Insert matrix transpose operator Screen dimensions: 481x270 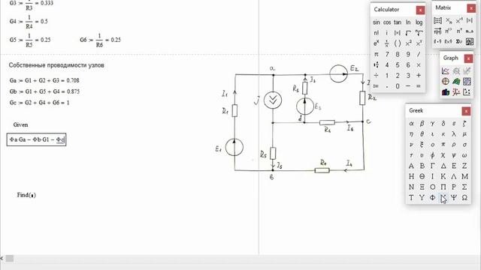coord(459,31)
